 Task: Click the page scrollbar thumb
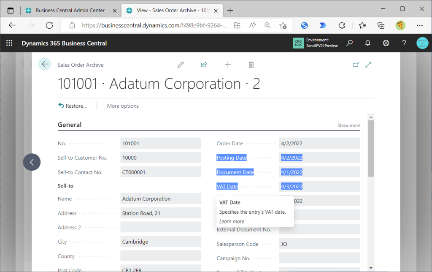click(x=371, y=148)
